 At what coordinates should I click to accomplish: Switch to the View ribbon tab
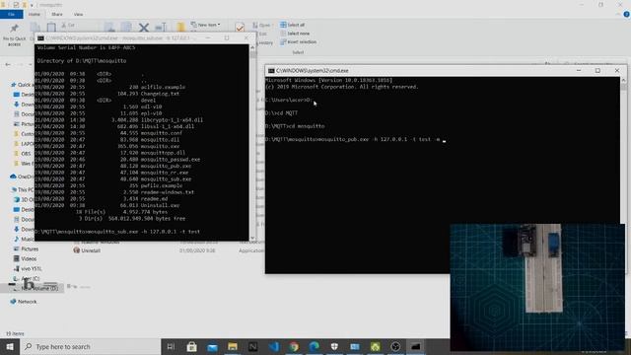[x=78, y=14]
